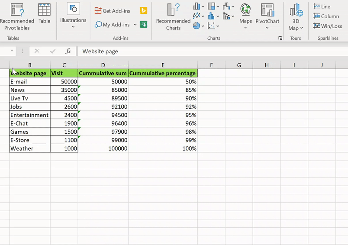348x245 pixels.
Task: Click the Bing Maps add-in icon
Action: 144,11
